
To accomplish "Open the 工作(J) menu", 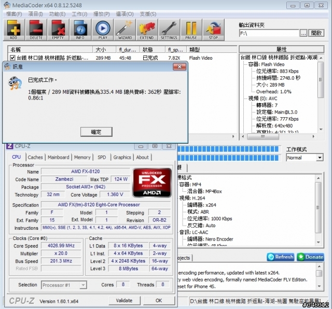I will [79, 14].
